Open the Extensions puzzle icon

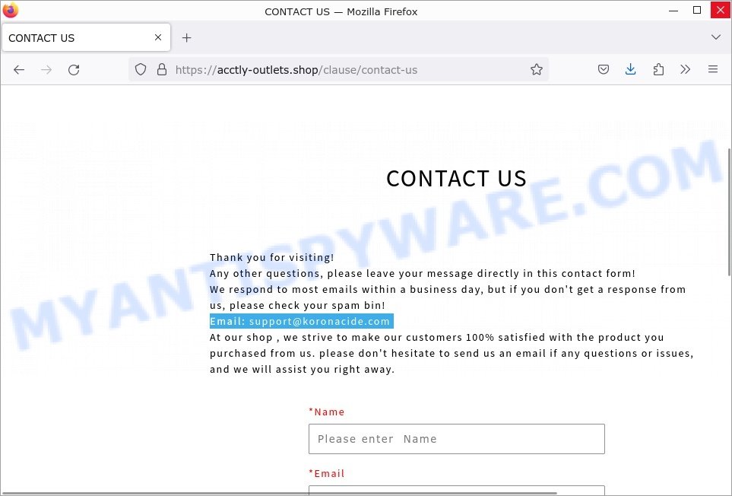[658, 69]
